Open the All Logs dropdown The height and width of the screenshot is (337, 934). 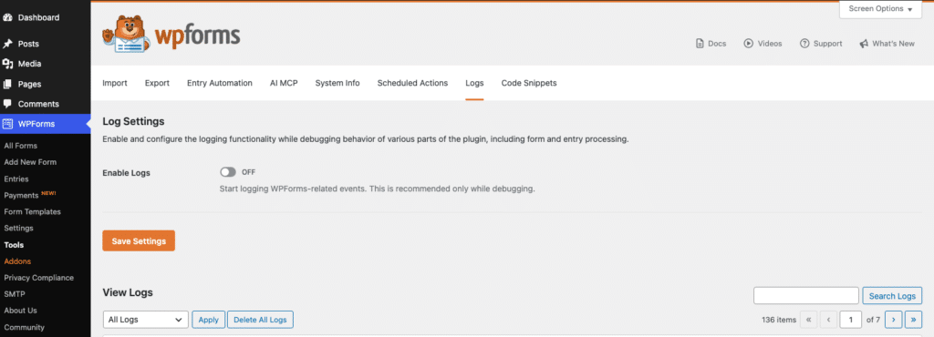point(145,320)
